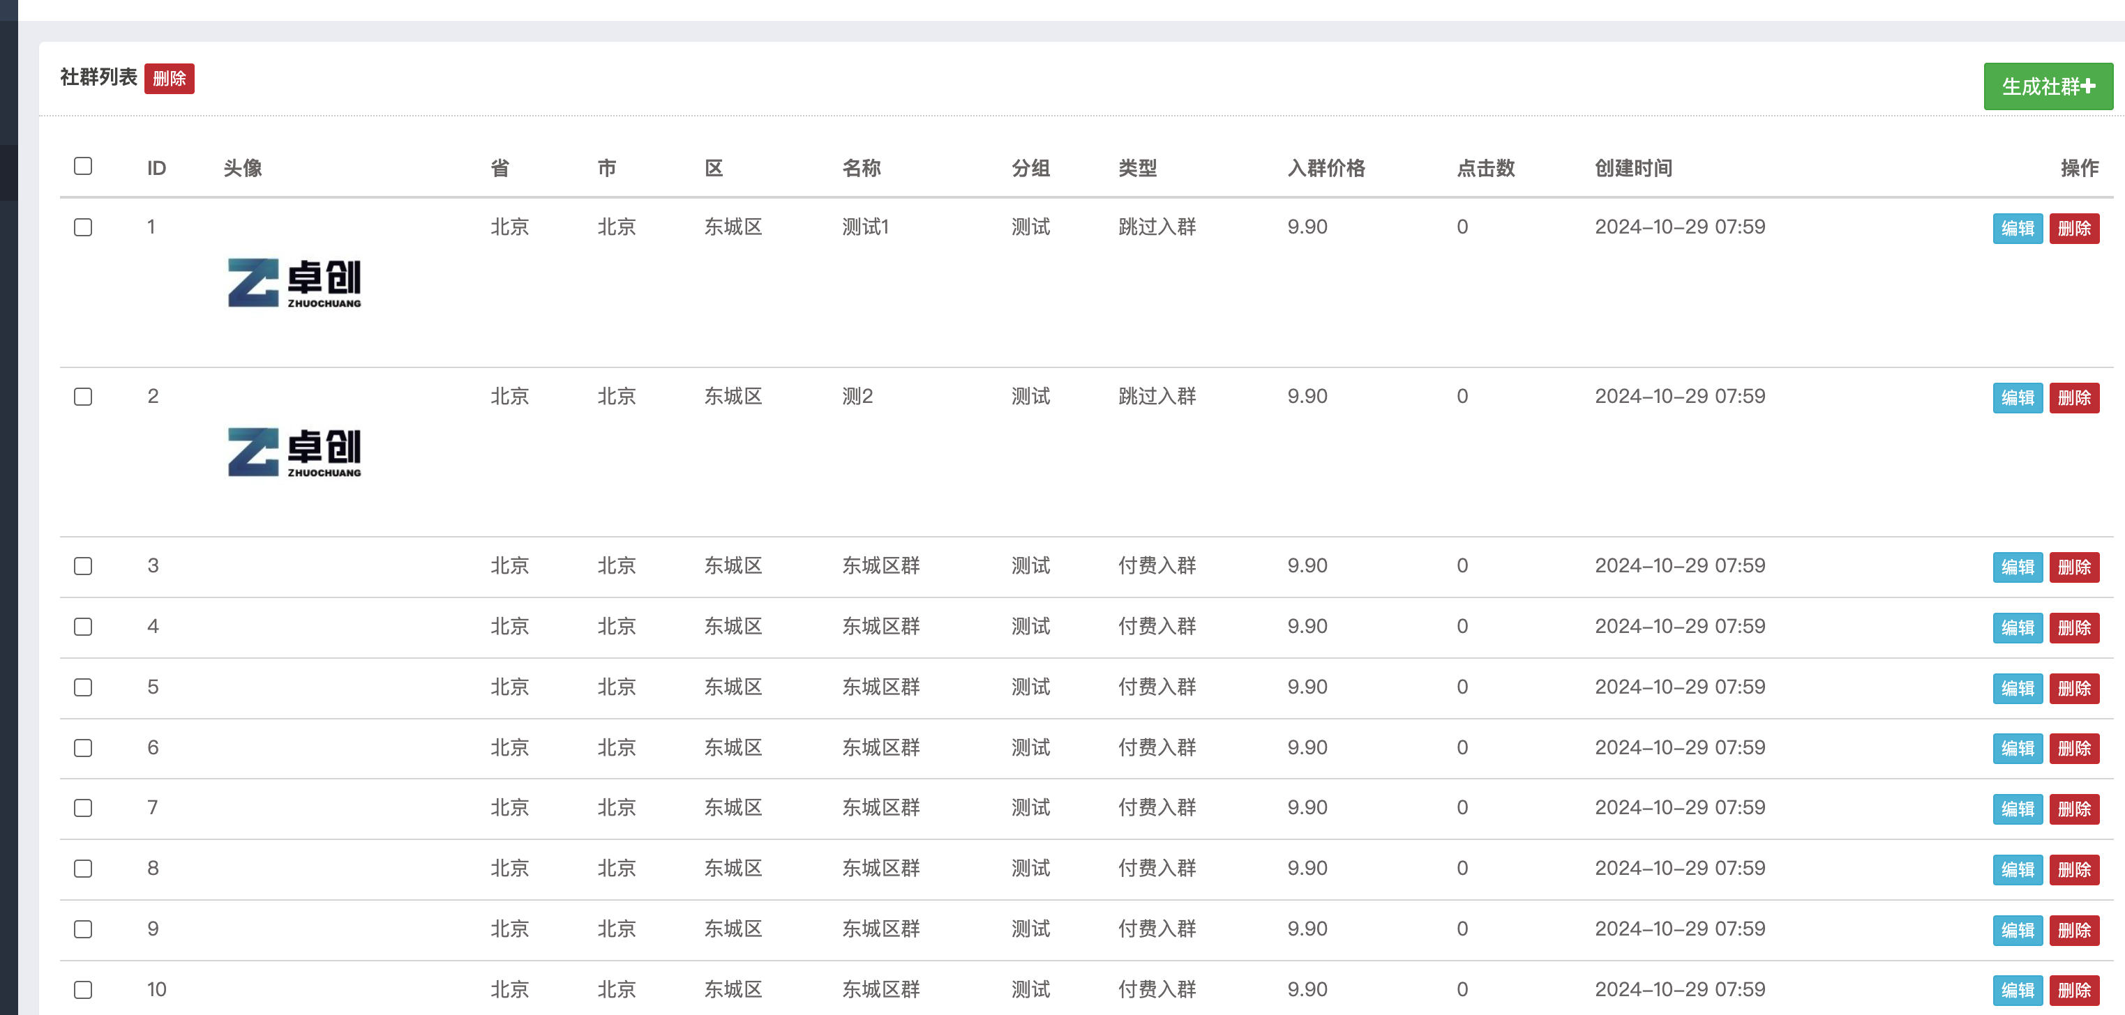
Task: Click the name cell 测试1
Action: click(865, 227)
